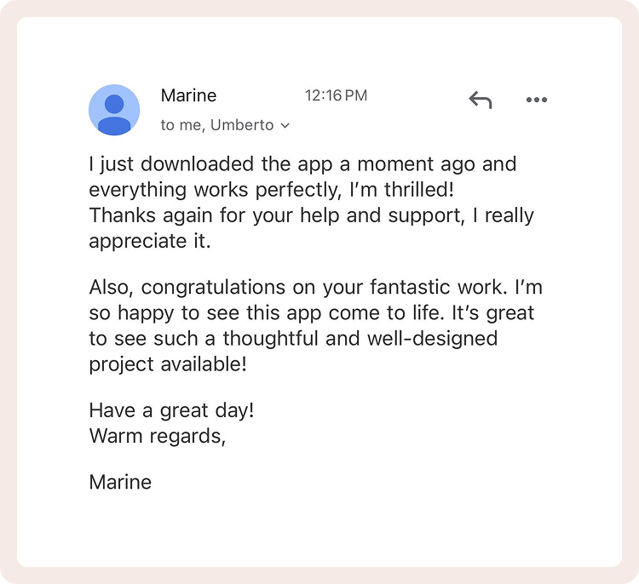Click the words "appreciate it."

[x=150, y=241]
